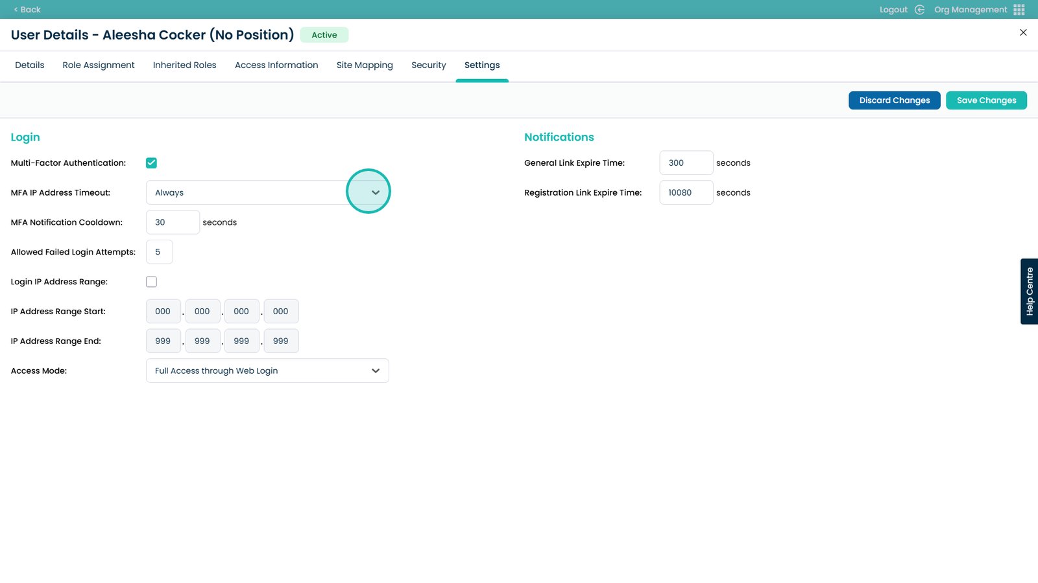1038x583 pixels.
Task: Open the Security tab
Action: [429, 65]
